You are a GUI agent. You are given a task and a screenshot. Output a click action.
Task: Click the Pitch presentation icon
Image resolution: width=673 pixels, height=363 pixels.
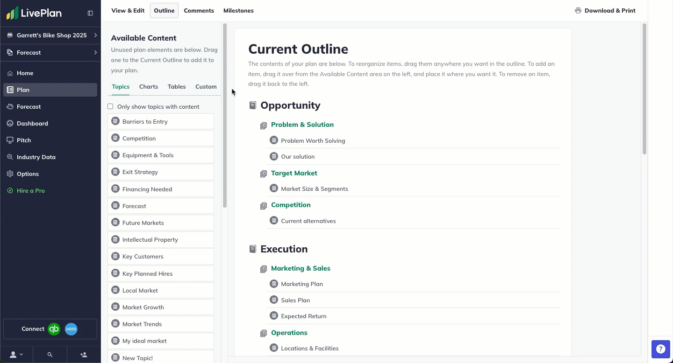[x=10, y=140]
